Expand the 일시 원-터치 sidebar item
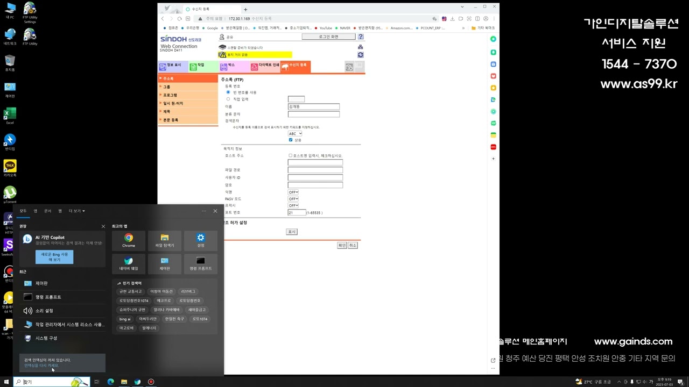This screenshot has width=689, height=387. coord(188,103)
